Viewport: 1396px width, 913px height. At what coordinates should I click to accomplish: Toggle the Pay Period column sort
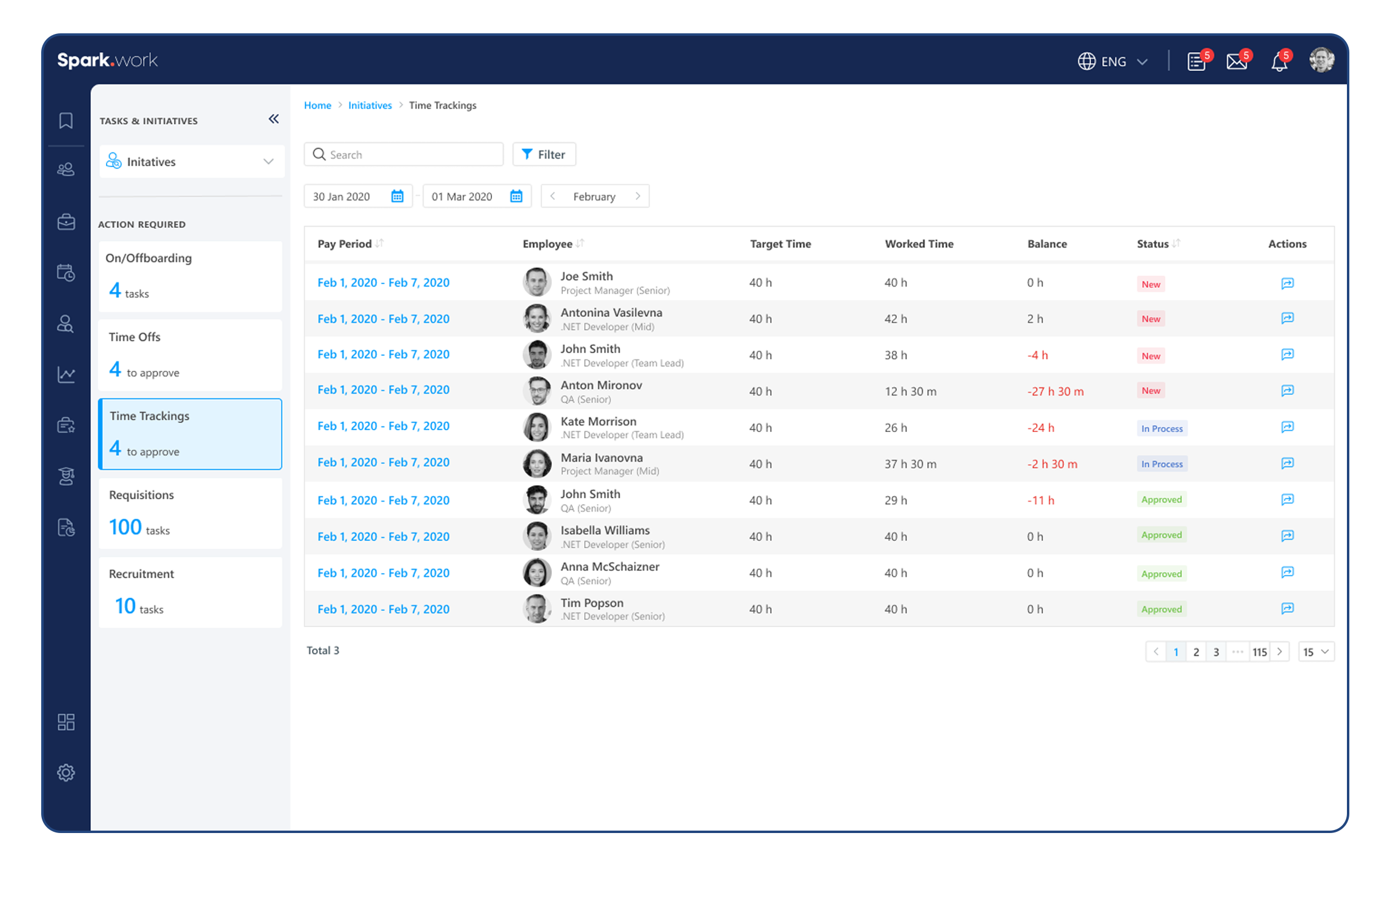(380, 244)
